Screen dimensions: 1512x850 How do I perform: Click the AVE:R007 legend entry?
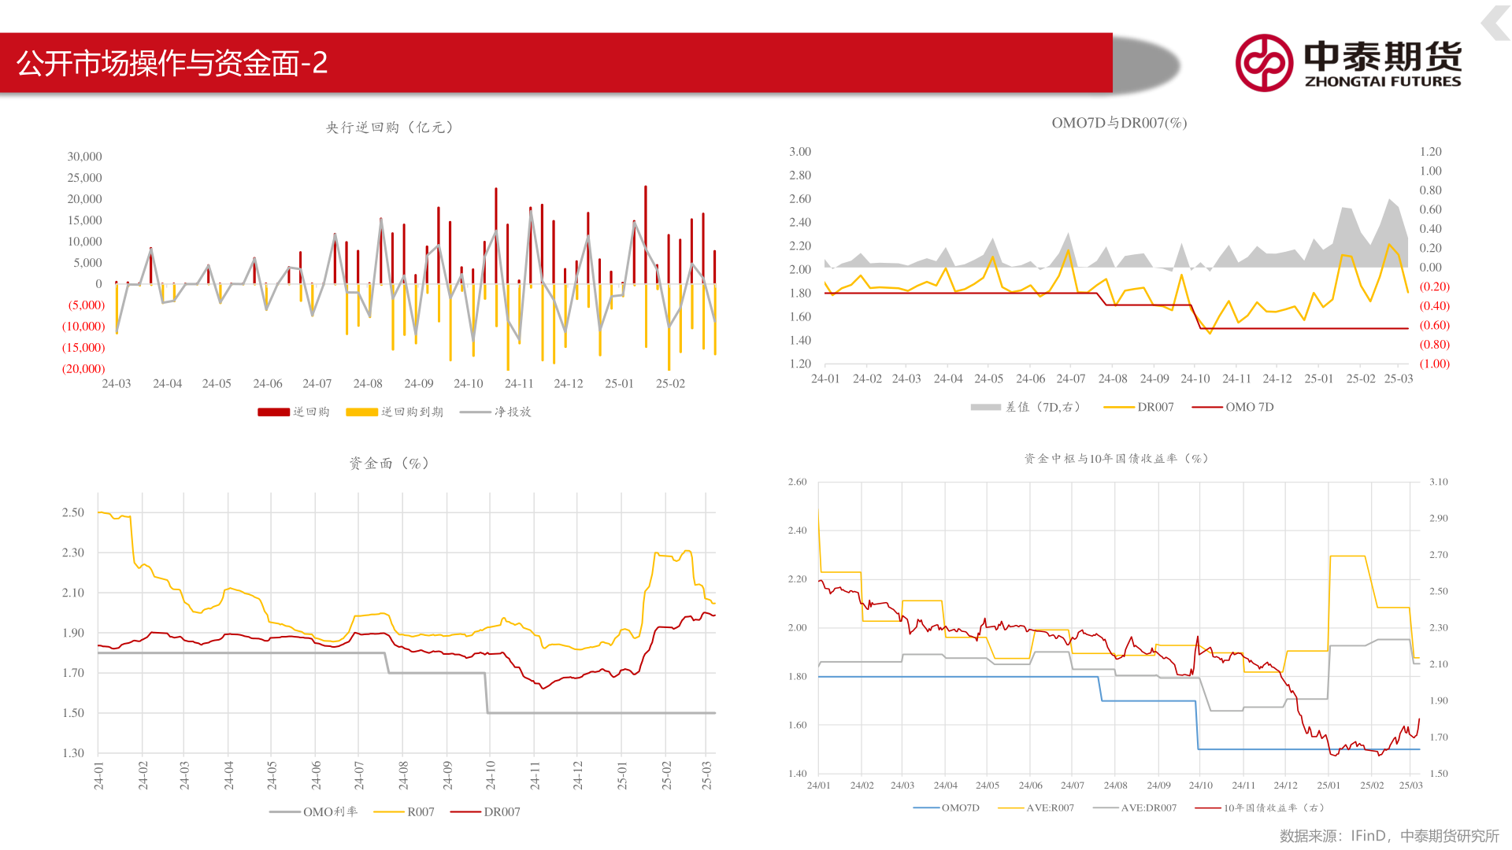(x=1049, y=807)
